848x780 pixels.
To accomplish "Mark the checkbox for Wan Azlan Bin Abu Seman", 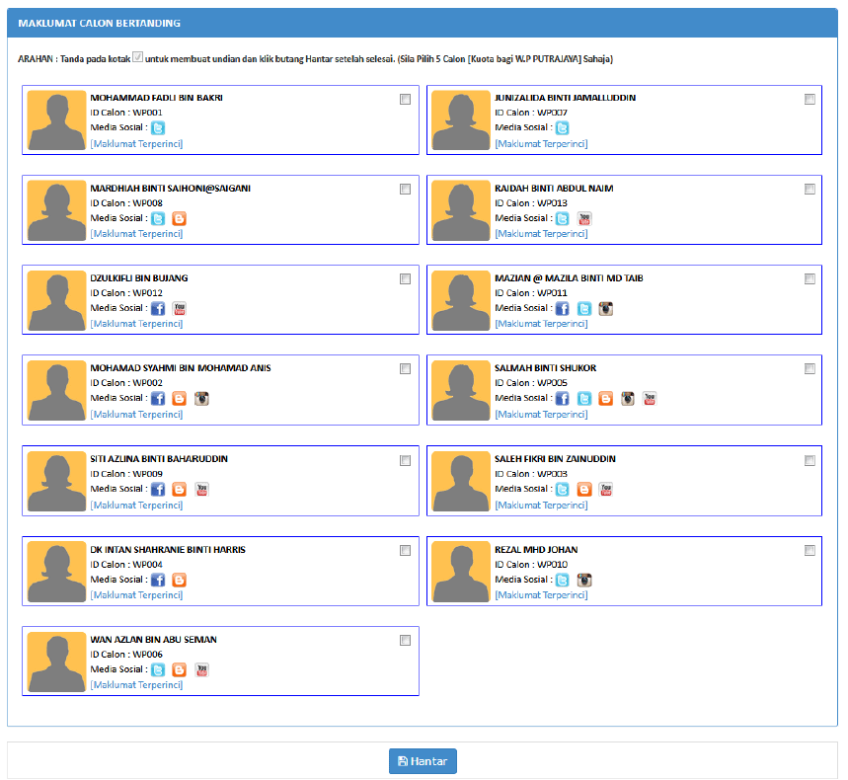I will [x=406, y=640].
